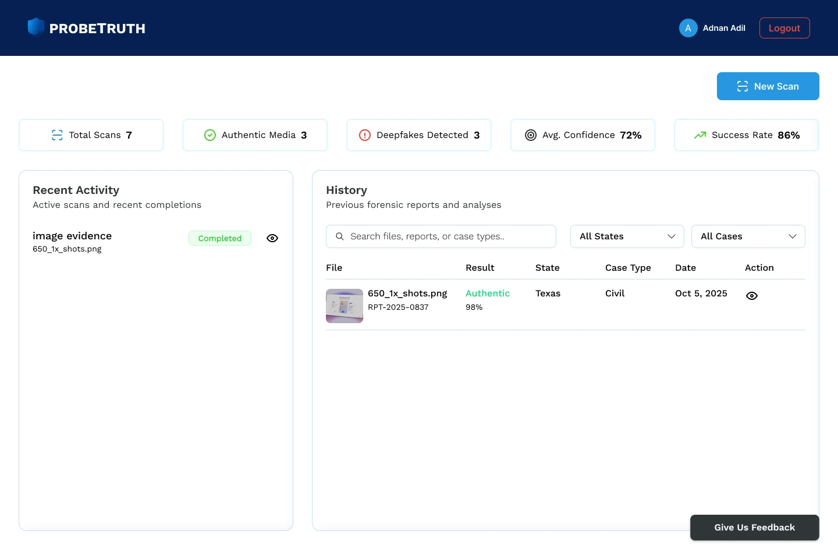Viewport: 838px width, 559px height.
Task: Click the Texas state cell
Action: [x=548, y=293]
